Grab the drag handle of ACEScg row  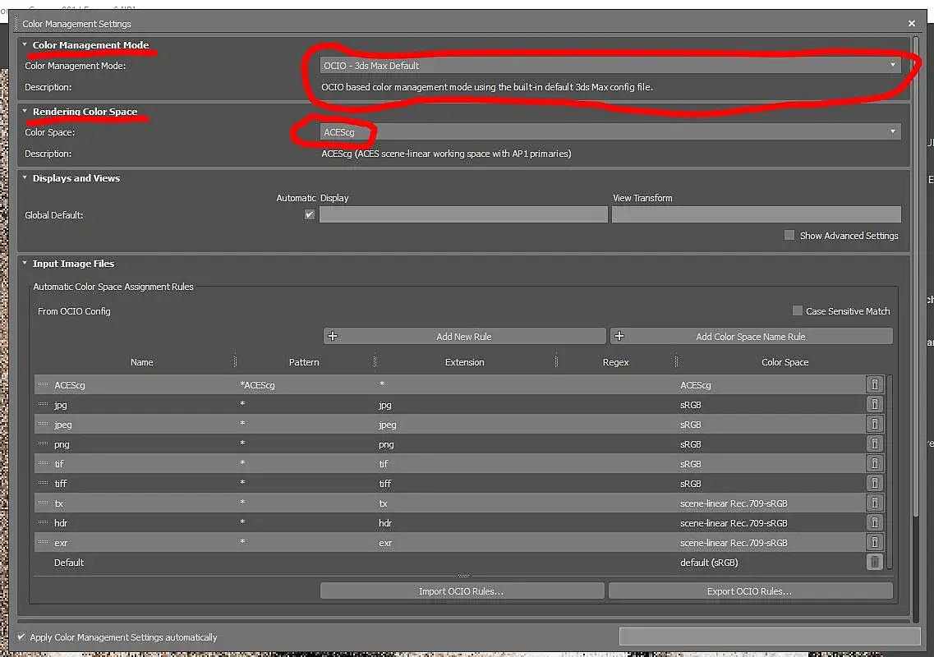[x=43, y=385]
